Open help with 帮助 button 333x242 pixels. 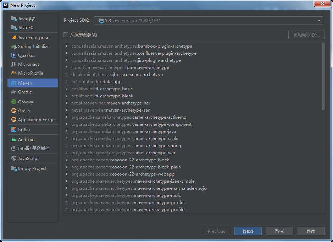pyautogui.click(x=311, y=231)
